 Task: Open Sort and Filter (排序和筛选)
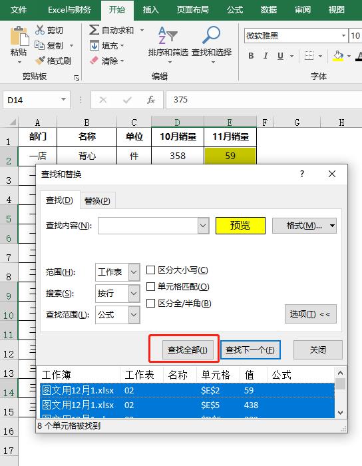click(x=168, y=45)
